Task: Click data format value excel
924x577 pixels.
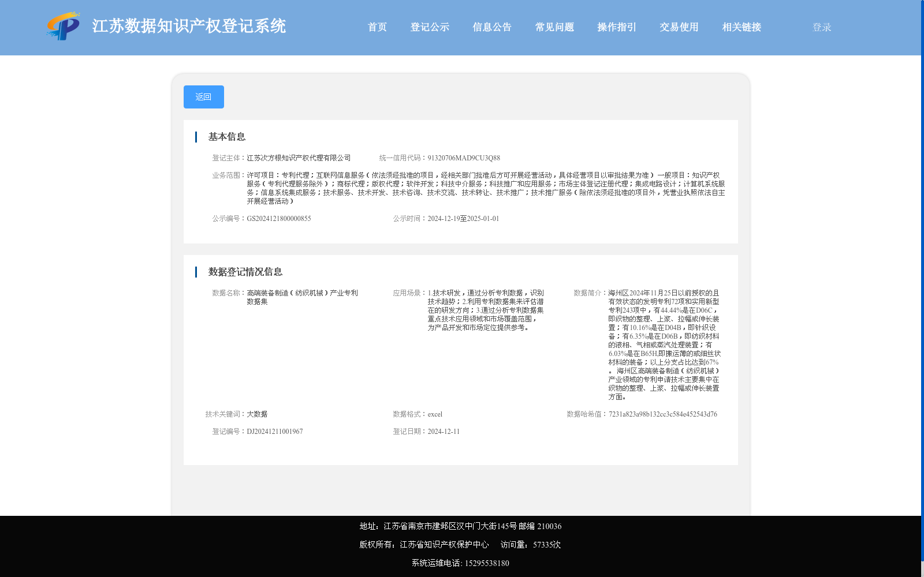Action: click(435, 414)
